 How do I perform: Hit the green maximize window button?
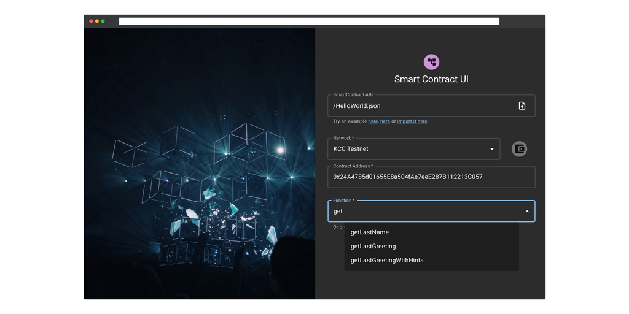click(103, 21)
